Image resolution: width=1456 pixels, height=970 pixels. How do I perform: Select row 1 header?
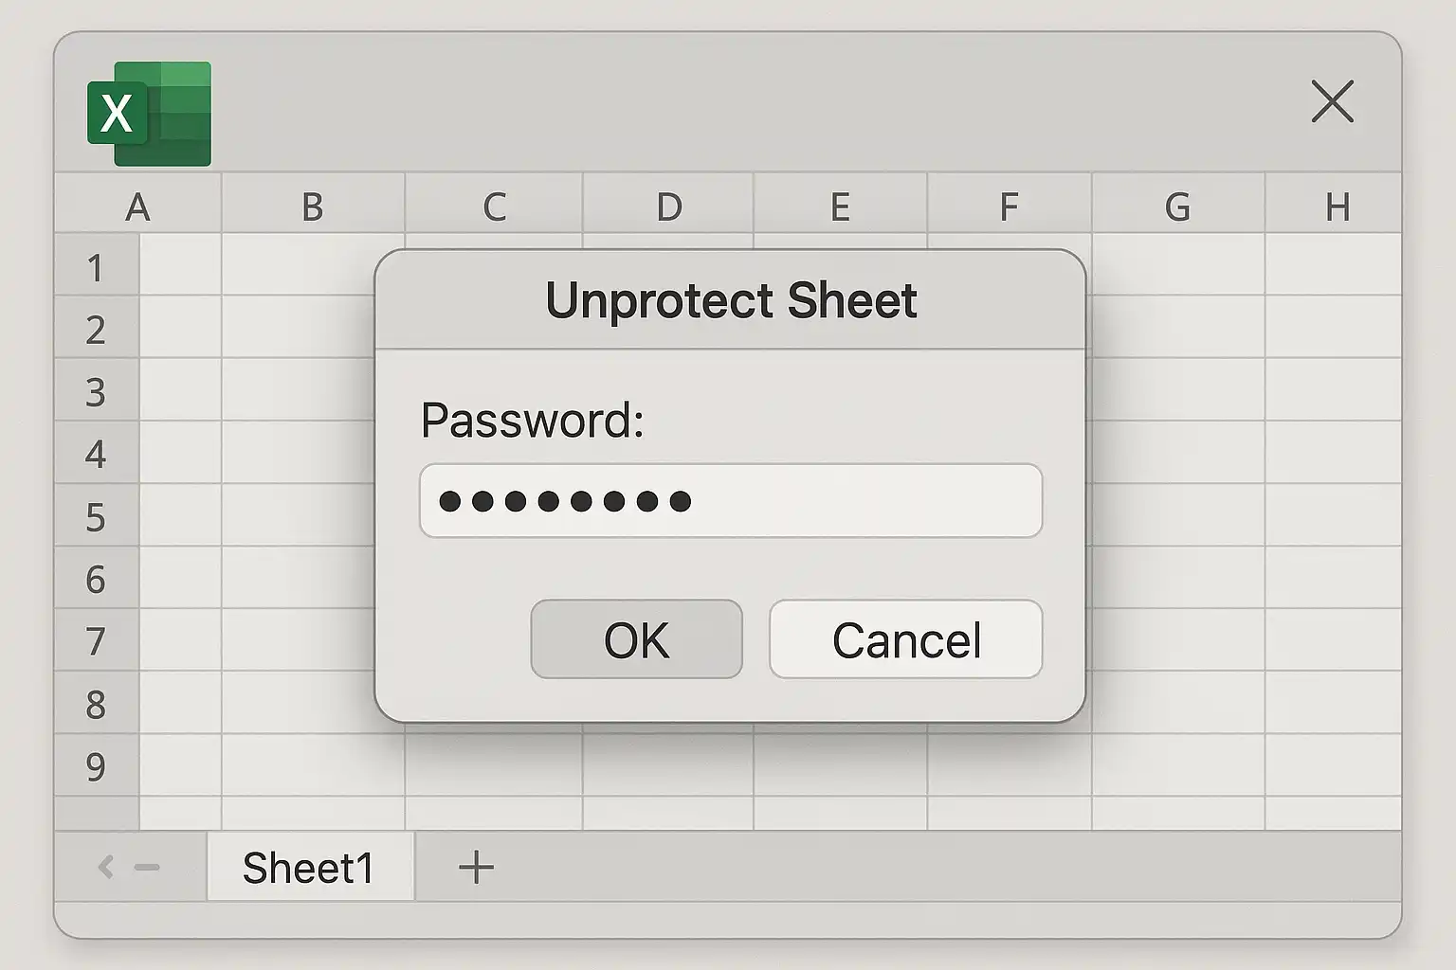(x=97, y=265)
